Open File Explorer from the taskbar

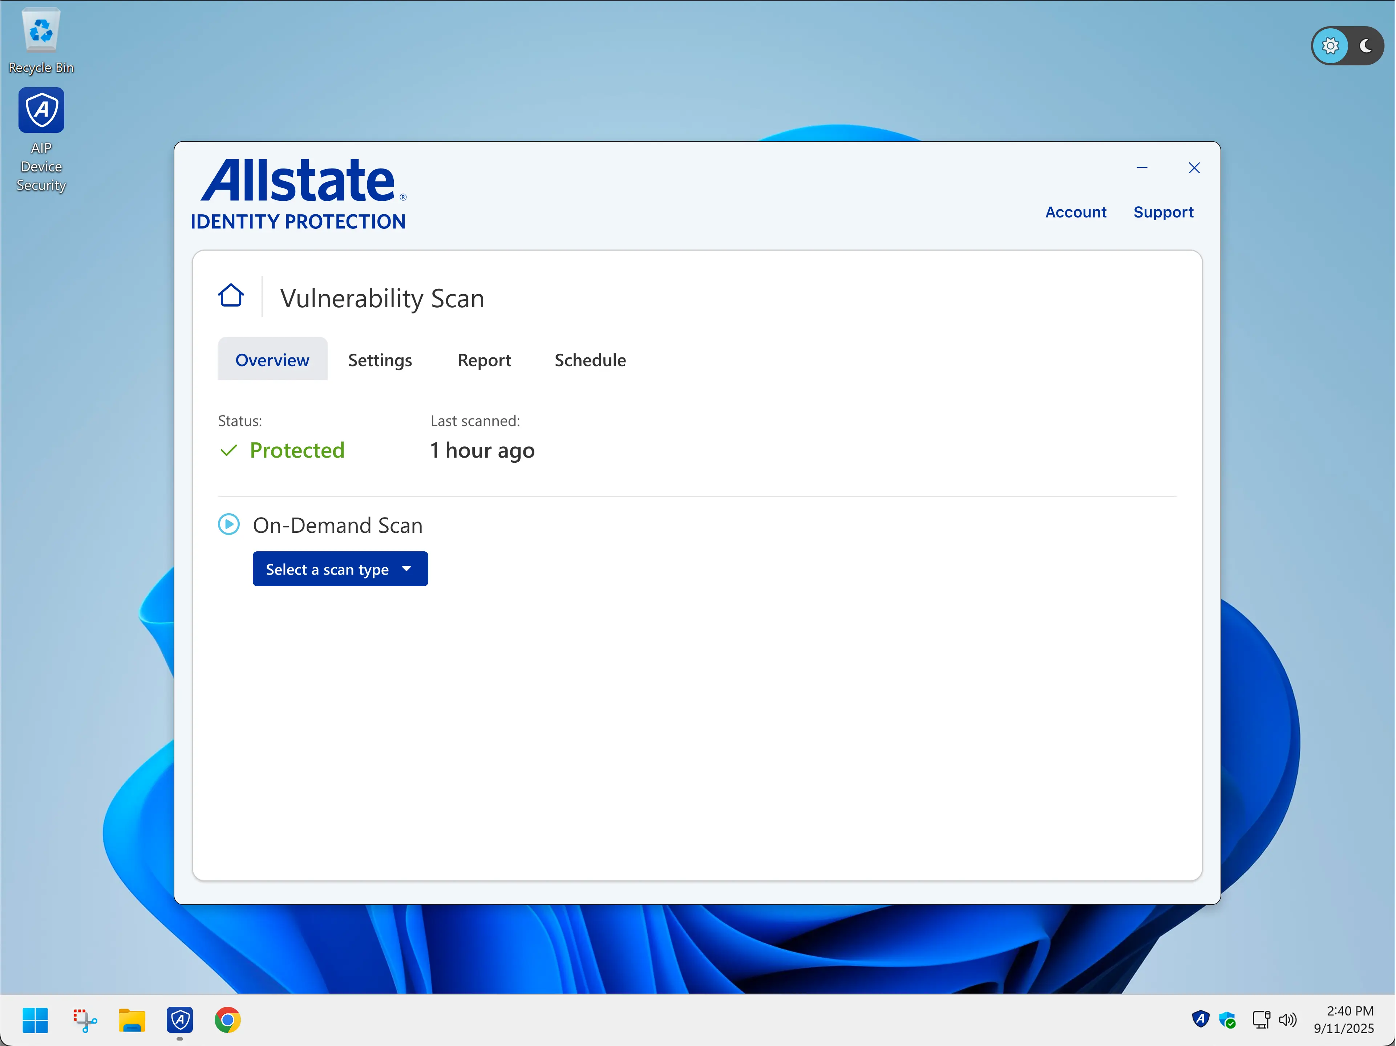click(132, 1020)
